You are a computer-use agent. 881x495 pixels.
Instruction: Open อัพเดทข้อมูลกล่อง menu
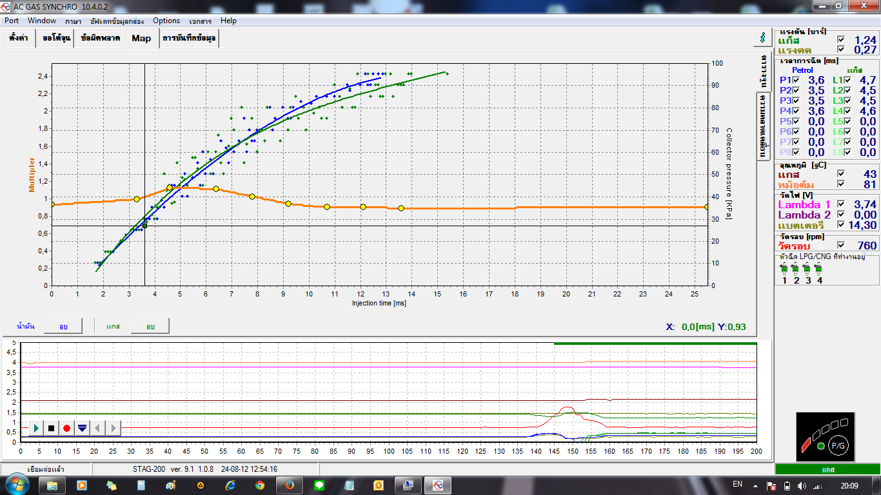(x=117, y=21)
